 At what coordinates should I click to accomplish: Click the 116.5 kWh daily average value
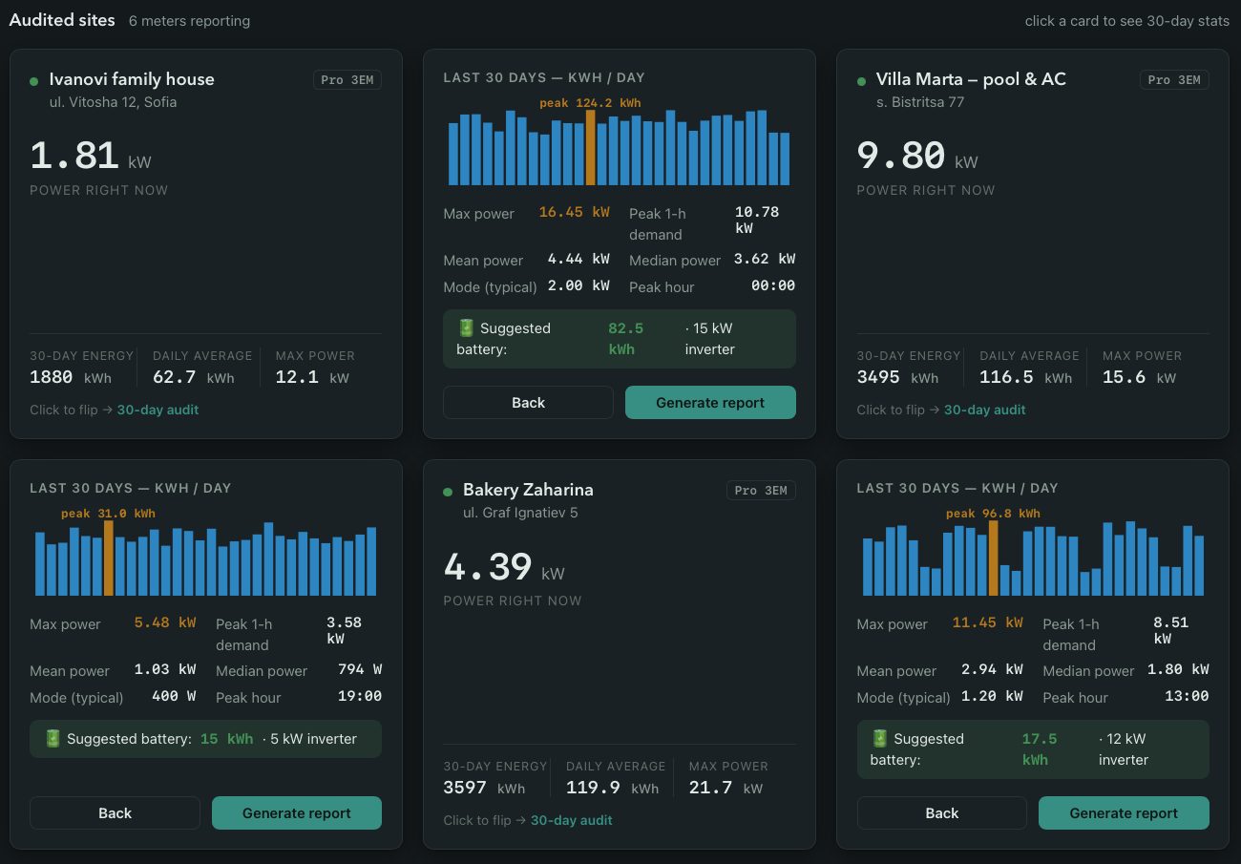click(1025, 377)
